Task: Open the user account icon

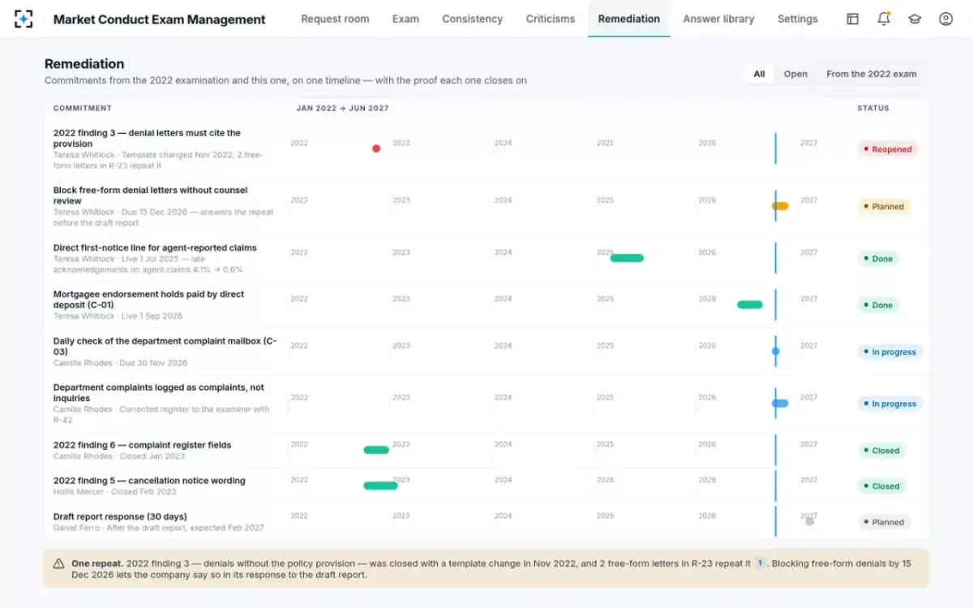Action: point(945,19)
